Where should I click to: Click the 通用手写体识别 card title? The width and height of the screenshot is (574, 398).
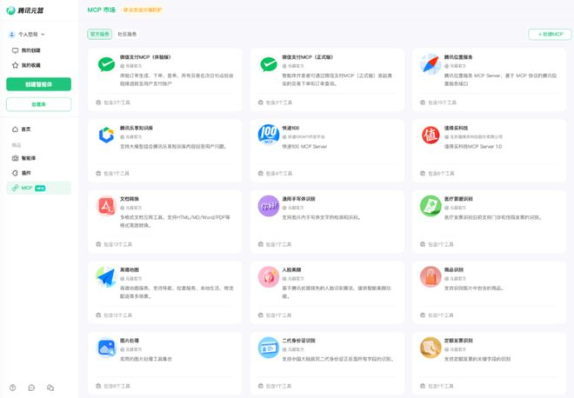[298, 199]
